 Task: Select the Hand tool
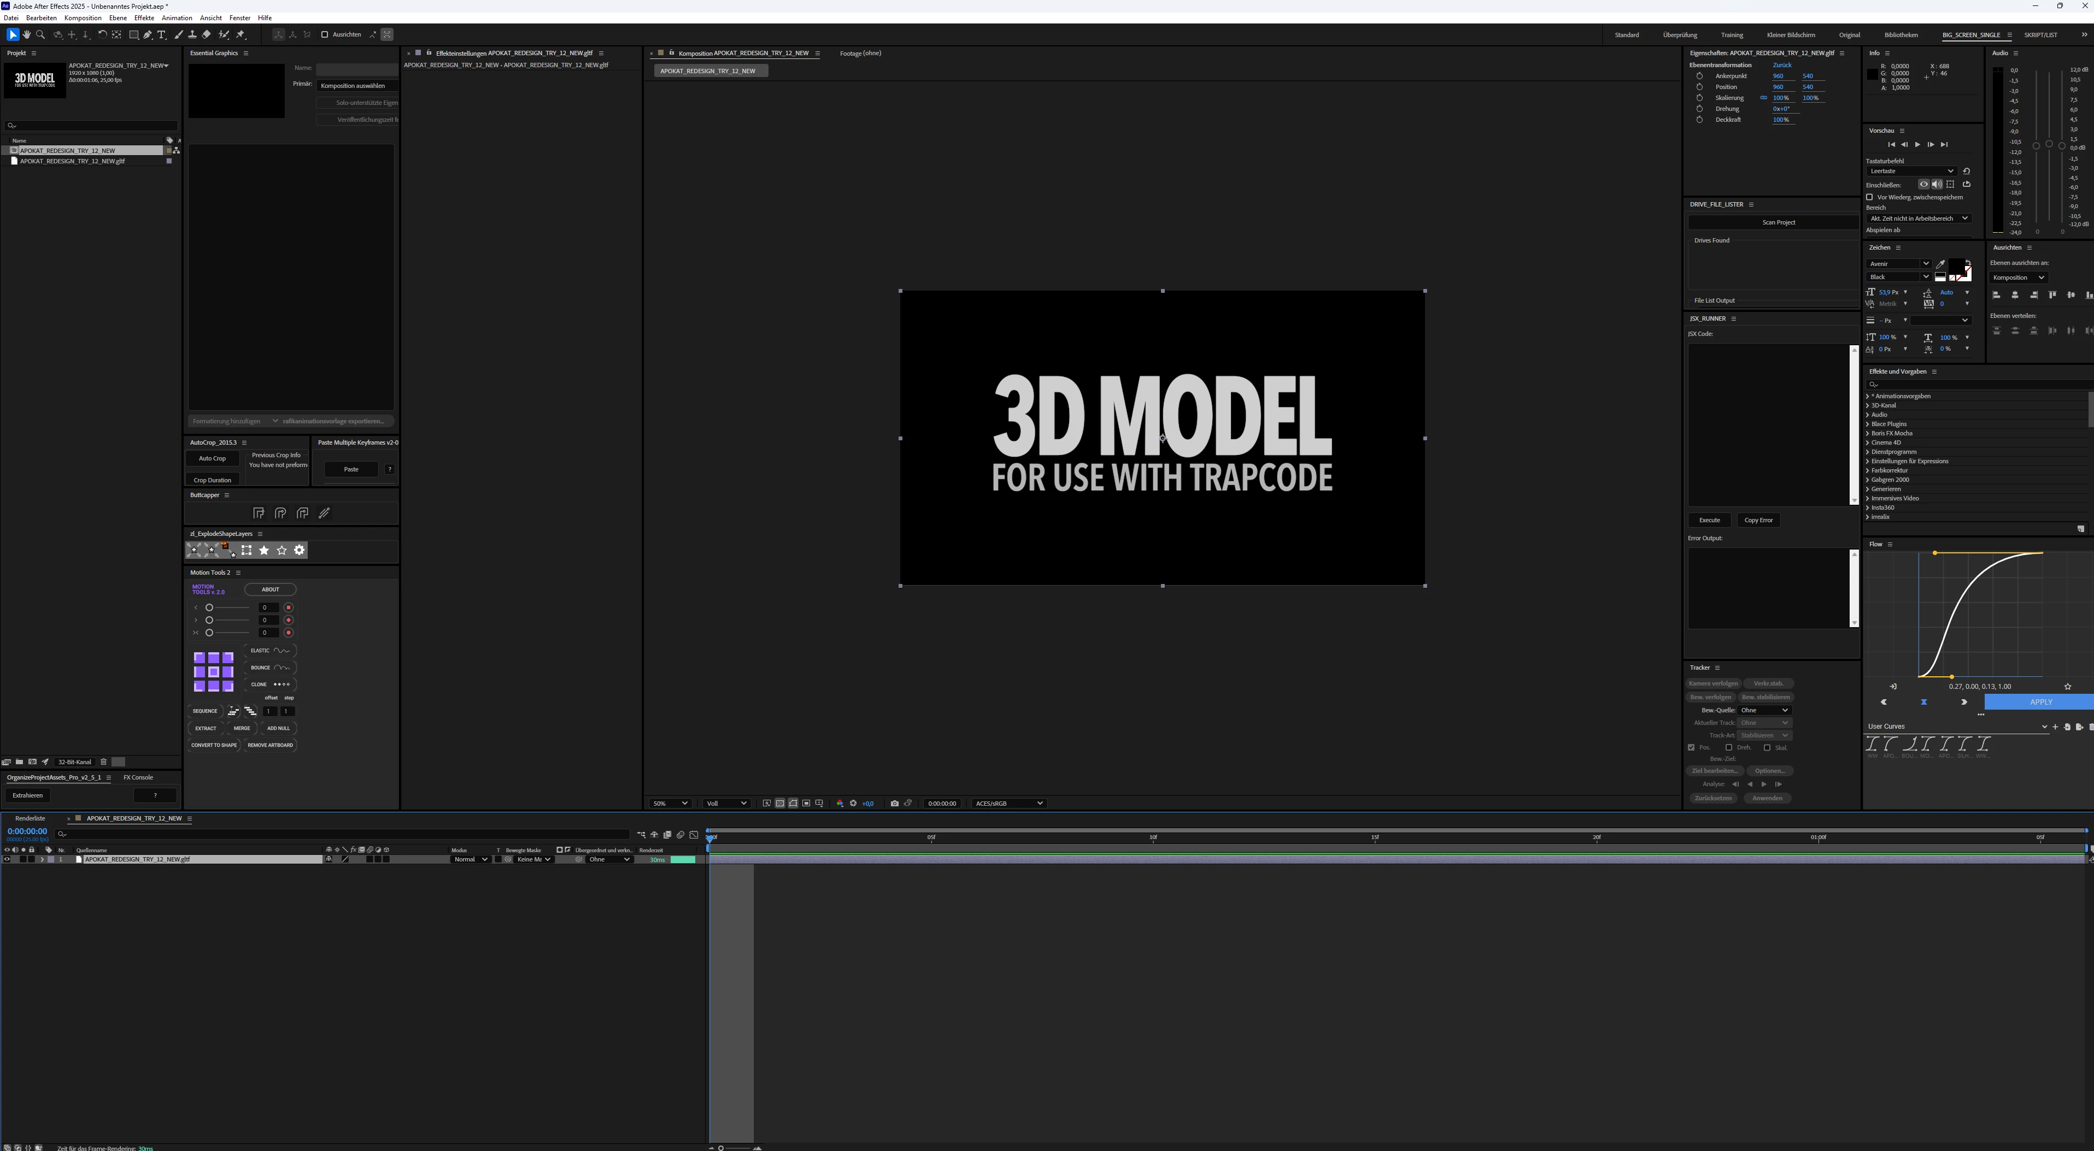27,35
